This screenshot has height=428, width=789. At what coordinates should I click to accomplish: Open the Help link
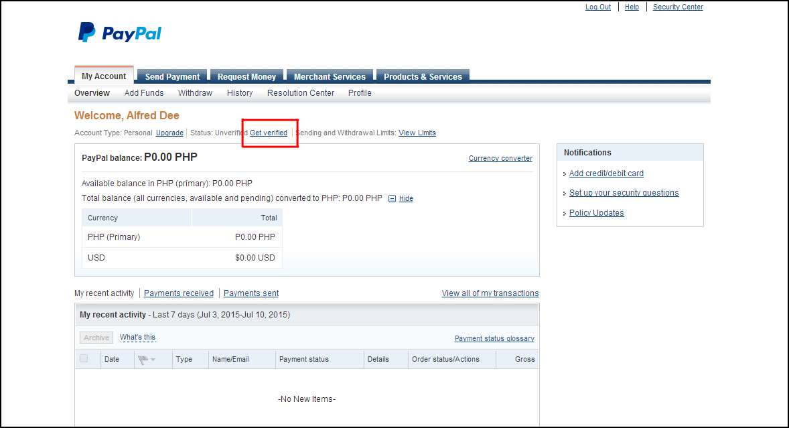pos(632,7)
